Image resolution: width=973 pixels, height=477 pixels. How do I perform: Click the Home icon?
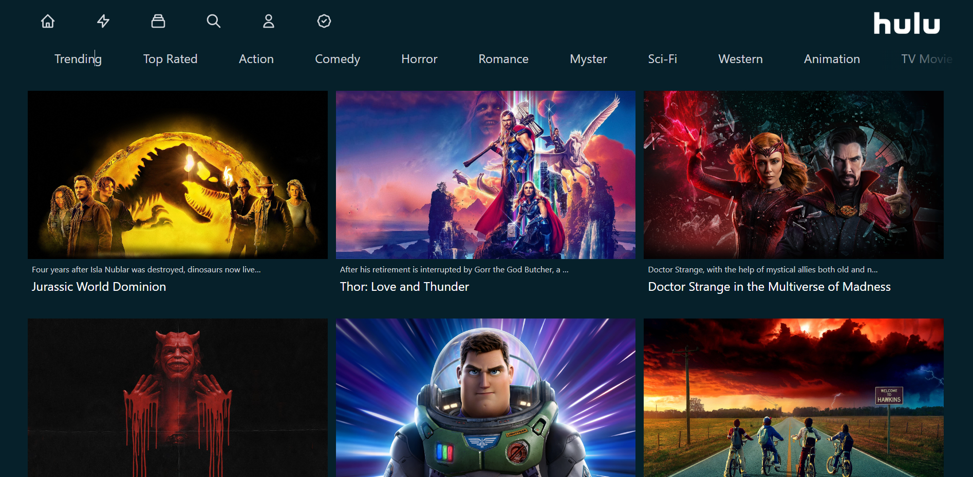tap(48, 21)
